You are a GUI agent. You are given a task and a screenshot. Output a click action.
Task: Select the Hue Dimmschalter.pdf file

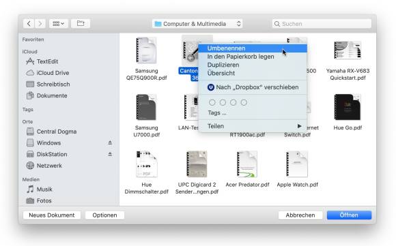147,172
